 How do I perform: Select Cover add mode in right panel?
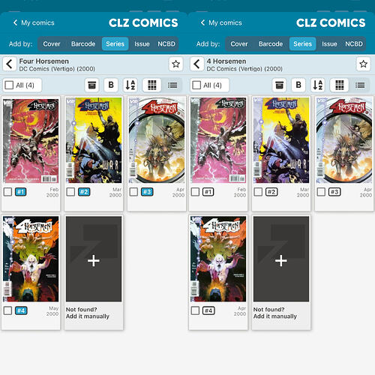click(239, 44)
